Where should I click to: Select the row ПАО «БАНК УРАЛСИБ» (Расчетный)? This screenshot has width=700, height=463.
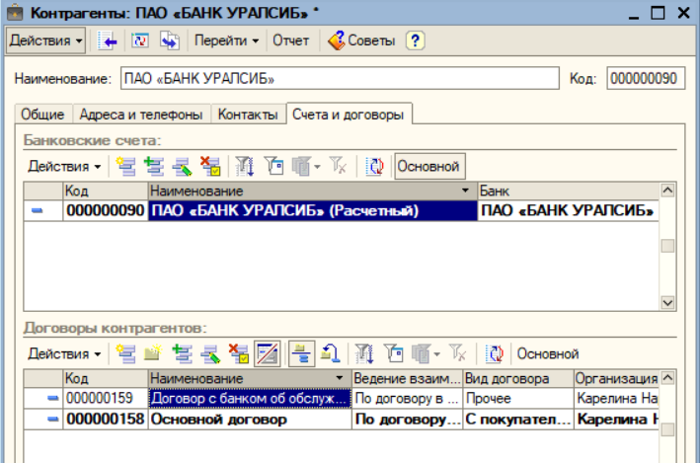click(x=342, y=210)
